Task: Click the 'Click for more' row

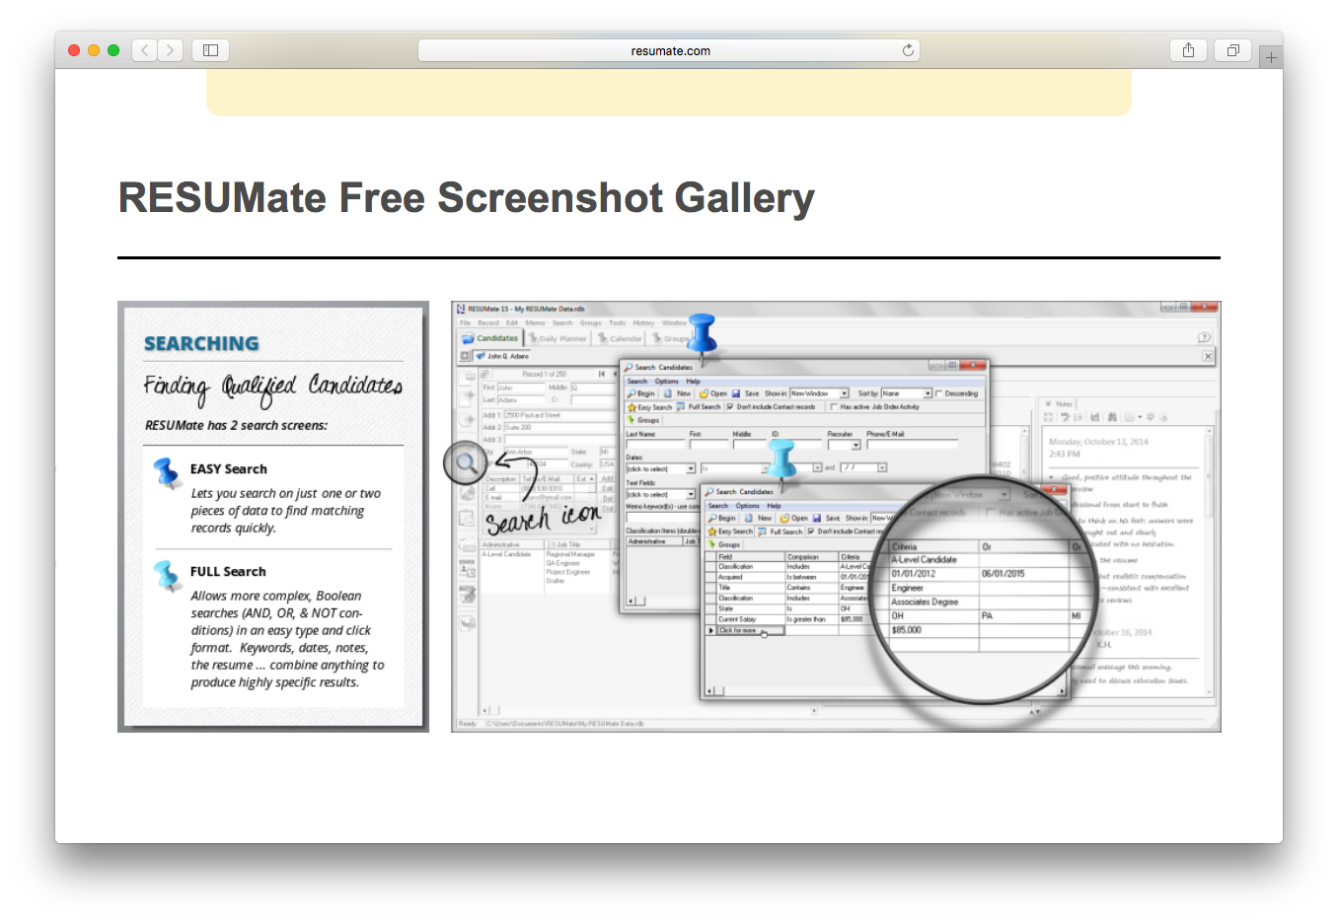Action: click(x=750, y=630)
